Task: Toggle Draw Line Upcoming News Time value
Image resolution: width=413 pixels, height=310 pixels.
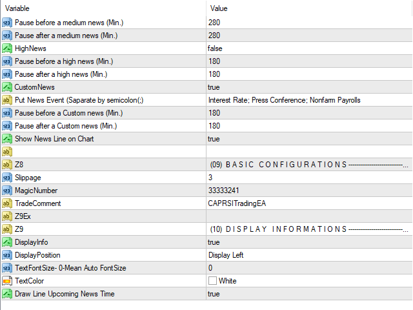Action: tap(309, 294)
